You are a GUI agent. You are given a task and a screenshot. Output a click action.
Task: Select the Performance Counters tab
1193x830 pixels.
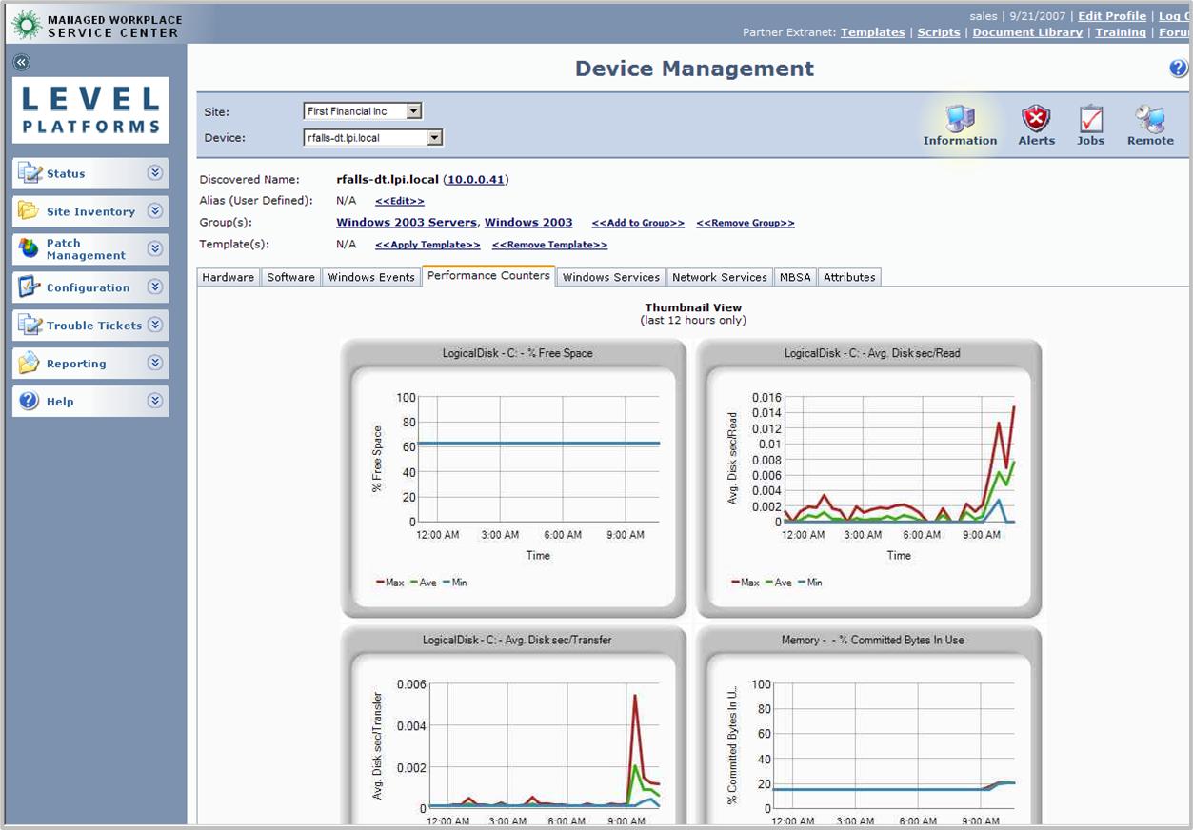[x=488, y=276]
